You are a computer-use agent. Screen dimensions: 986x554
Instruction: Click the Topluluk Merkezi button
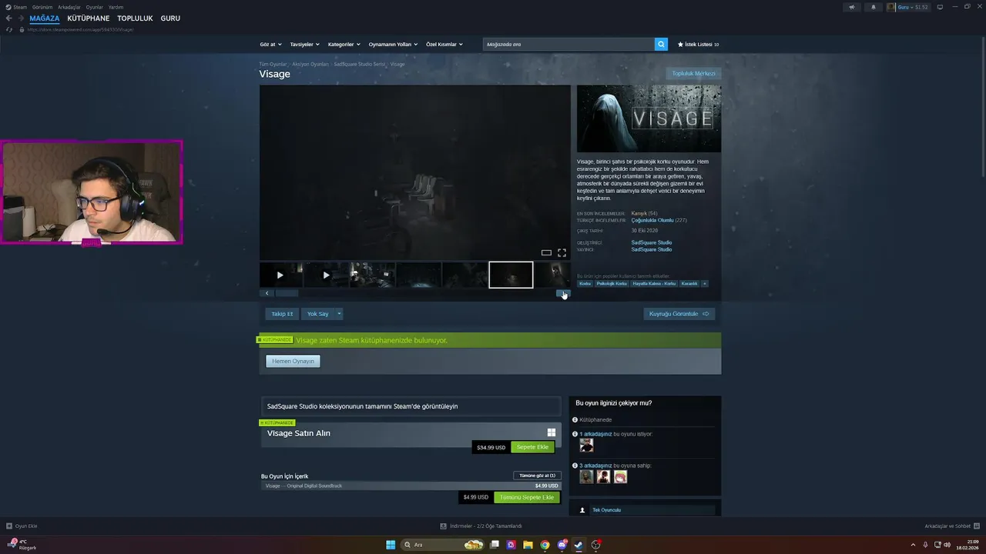(x=694, y=74)
